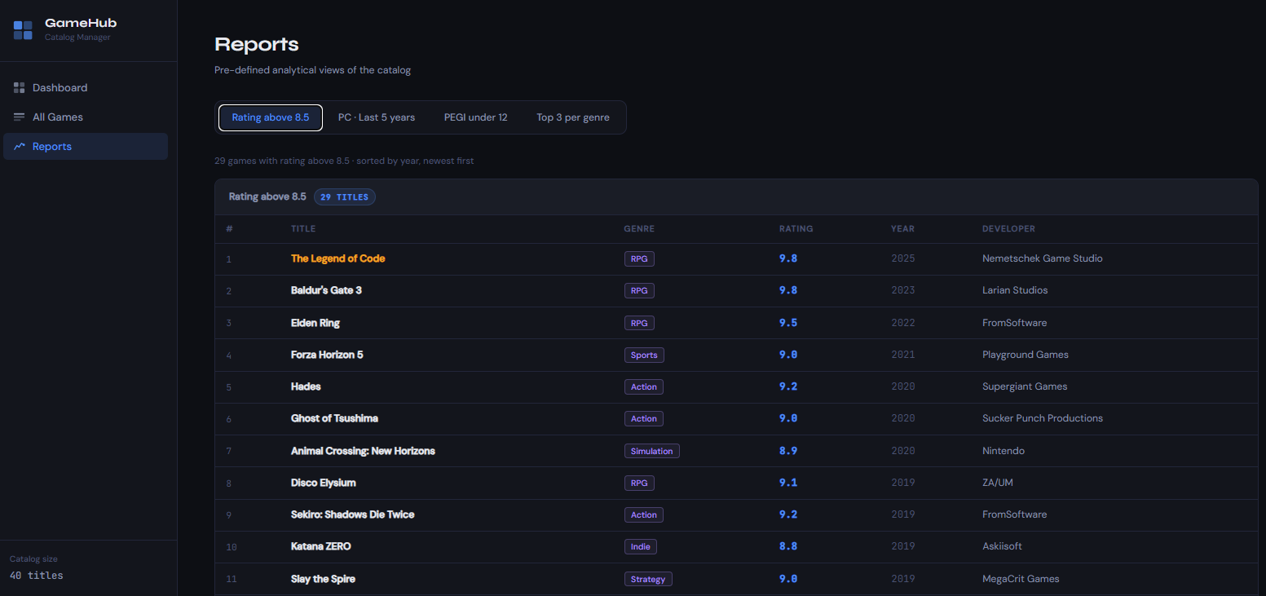Click the Strategy genre tag
1266x596 pixels.
coord(648,579)
